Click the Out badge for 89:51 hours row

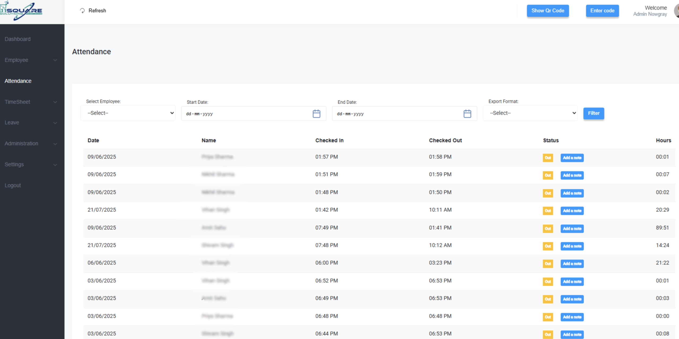tap(548, 229)
